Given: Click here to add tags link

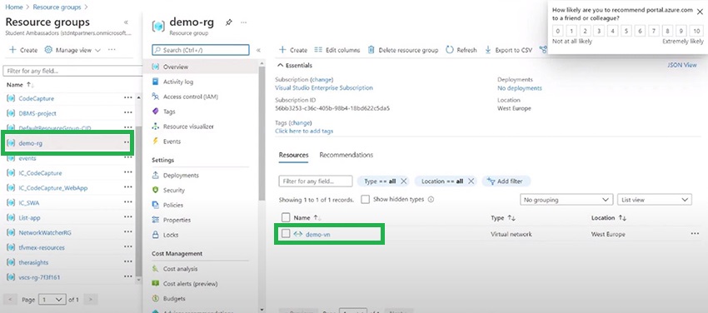Looking at the screenshot, I should (304, 131).
